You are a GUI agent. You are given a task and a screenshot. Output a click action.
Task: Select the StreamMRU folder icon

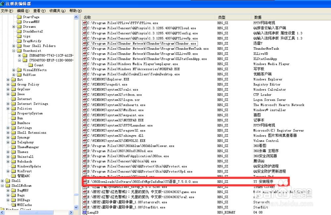[19, 22]
